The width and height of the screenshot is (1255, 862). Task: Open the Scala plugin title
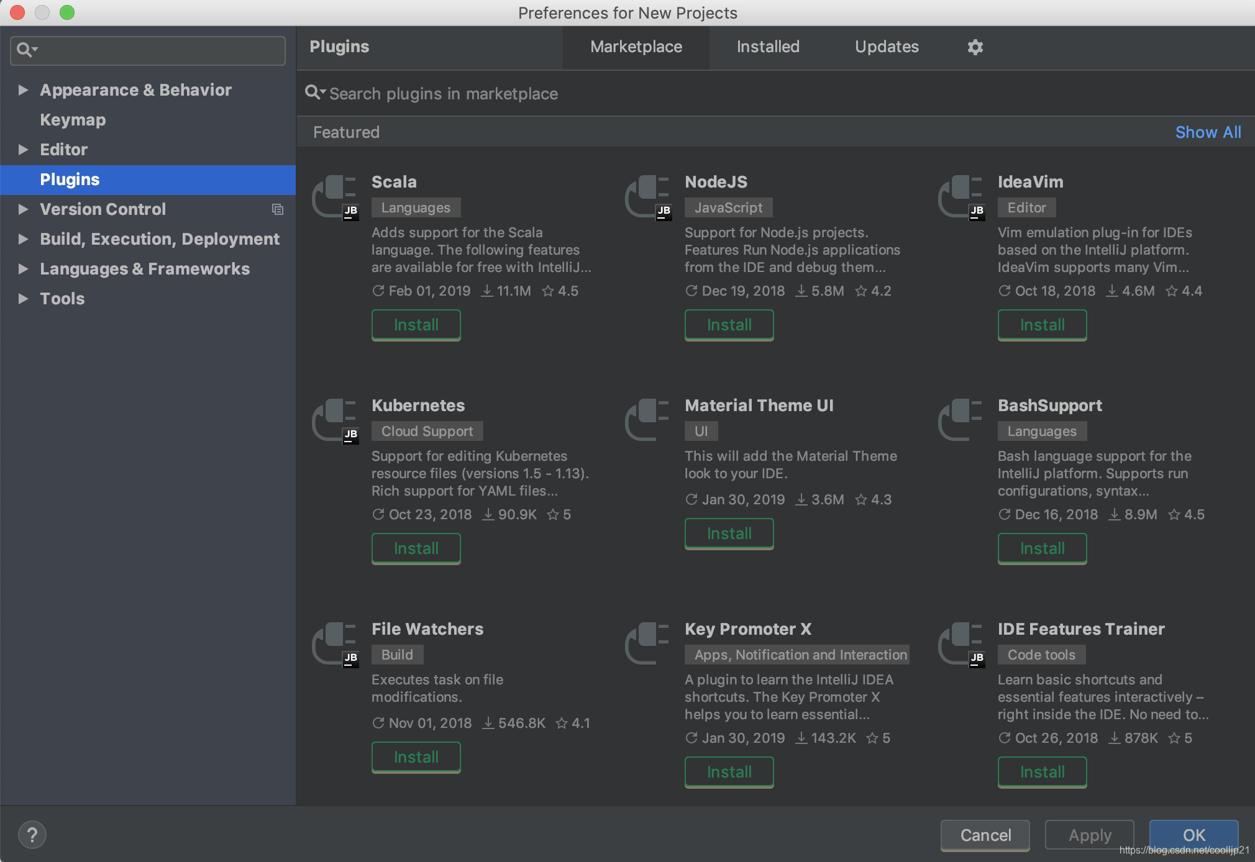click(394, 182)
